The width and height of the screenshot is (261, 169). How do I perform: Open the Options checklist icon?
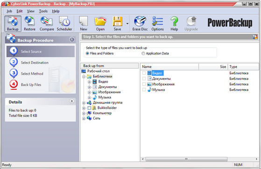157,23
